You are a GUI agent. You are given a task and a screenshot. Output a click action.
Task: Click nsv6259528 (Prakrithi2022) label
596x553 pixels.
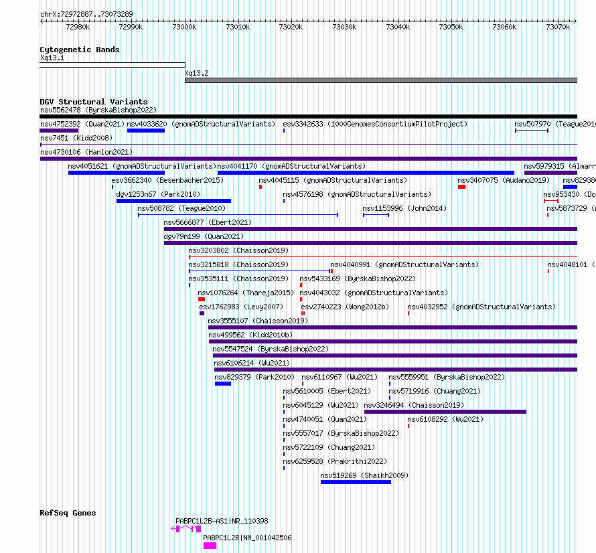point(335,462)
